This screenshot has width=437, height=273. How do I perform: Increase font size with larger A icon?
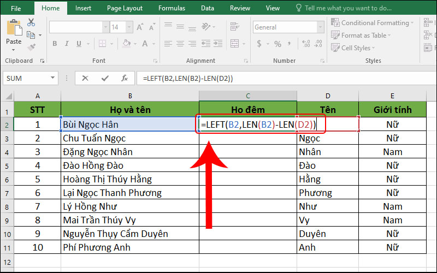click(140, 27)
